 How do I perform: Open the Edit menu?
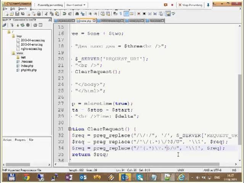(13, 9)
